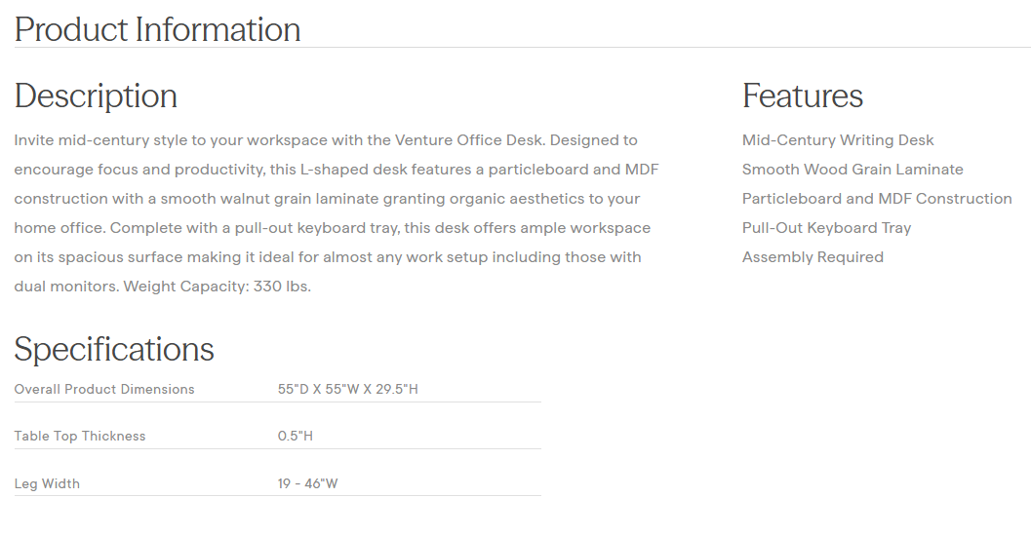Select the Description section heading
This screenshot has width=1031, height=536.
tap(96, 96)
